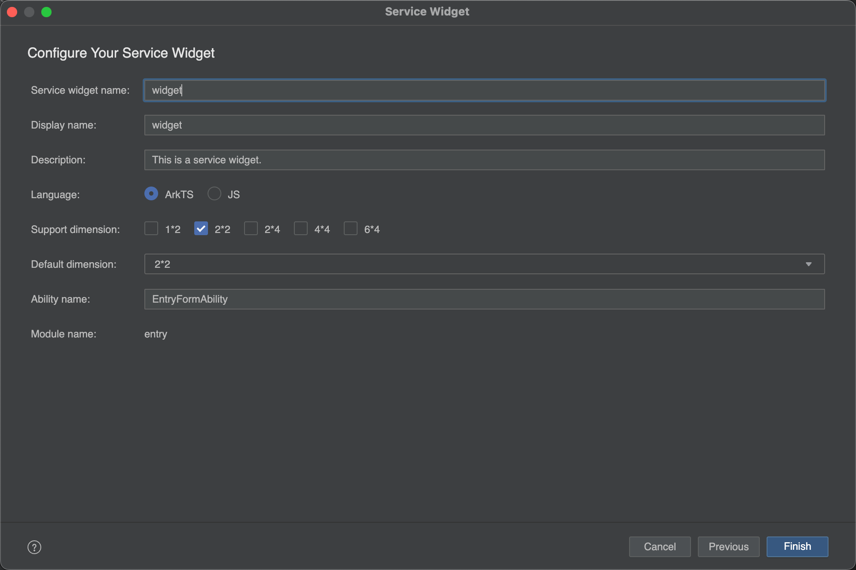Click the red close window button

pos(12,12)
